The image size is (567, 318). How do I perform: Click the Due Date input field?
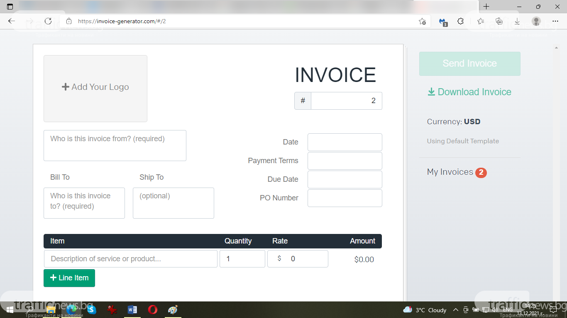point(345,179)
